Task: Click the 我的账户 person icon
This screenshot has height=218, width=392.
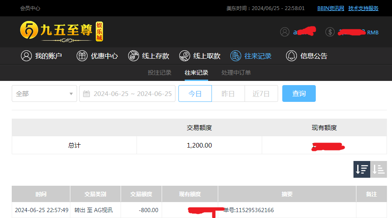Action: point(26,56)
